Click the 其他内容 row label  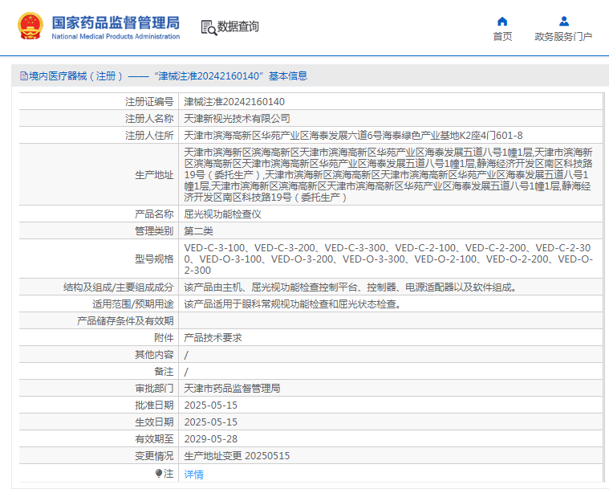pos(154,355)
